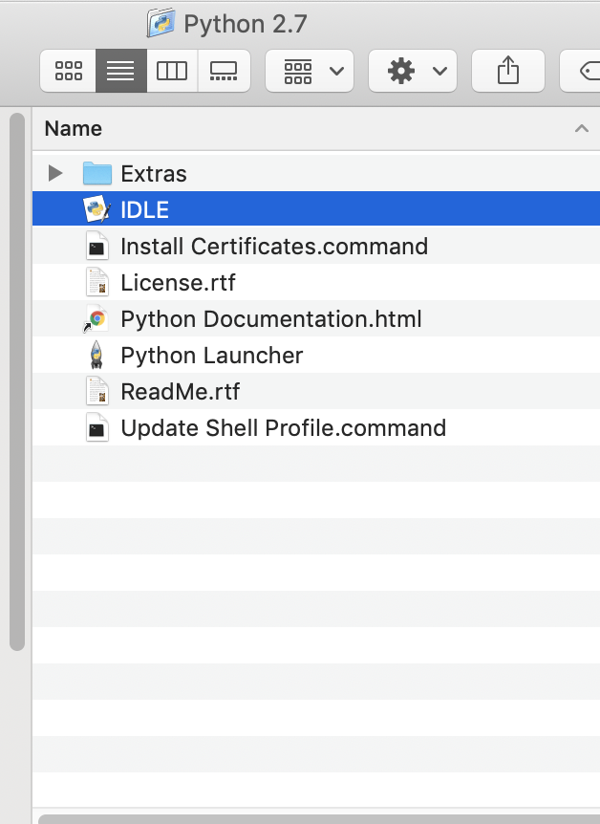The image size is (600, 824).
Task: Open the group-by arrangement dropdown
Action: [310, 71]
